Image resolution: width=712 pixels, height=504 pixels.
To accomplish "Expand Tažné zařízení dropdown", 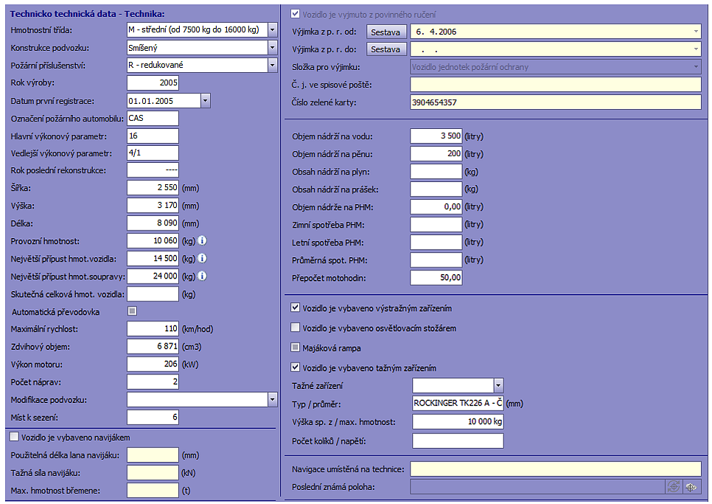I will (x=498, y=385).
